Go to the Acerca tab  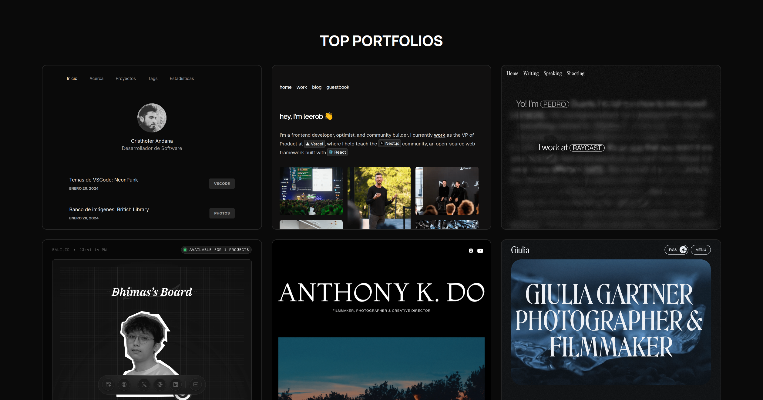pyautogui.click(x=96, y=78)
